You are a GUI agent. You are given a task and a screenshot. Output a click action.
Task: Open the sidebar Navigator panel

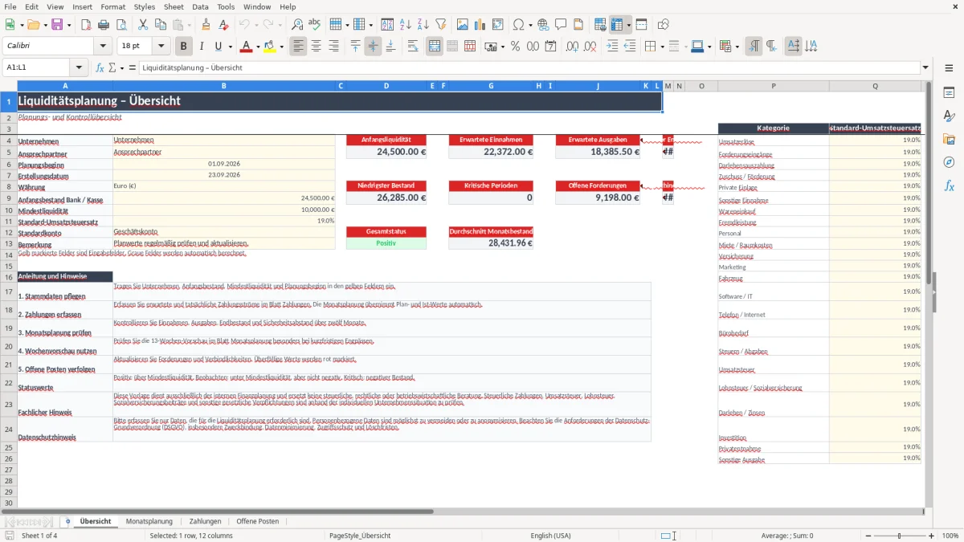(x=949, y=162)
